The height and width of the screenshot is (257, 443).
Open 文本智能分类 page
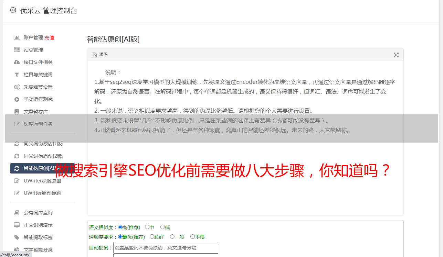point(38,250)
